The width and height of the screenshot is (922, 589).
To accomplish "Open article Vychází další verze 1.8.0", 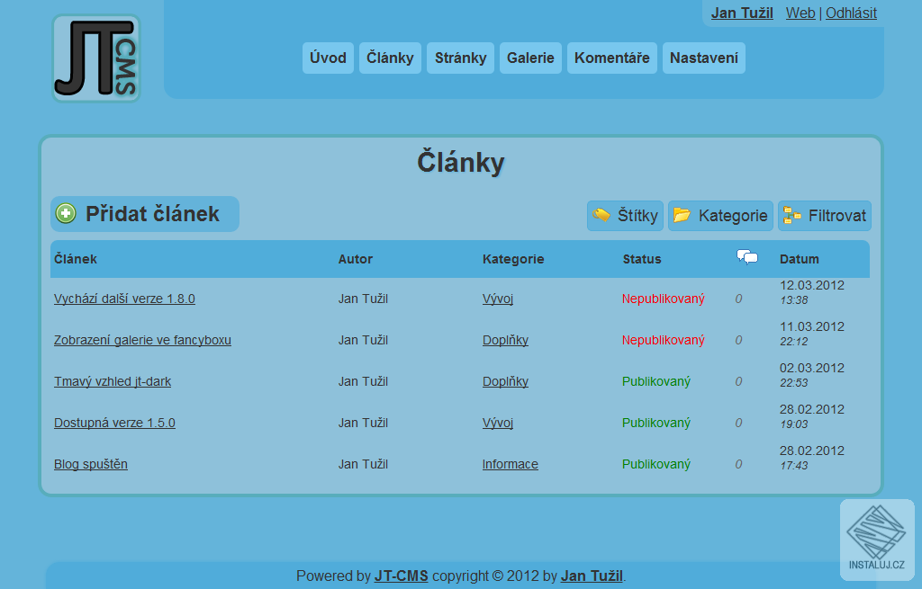I will tap(124, 299).
